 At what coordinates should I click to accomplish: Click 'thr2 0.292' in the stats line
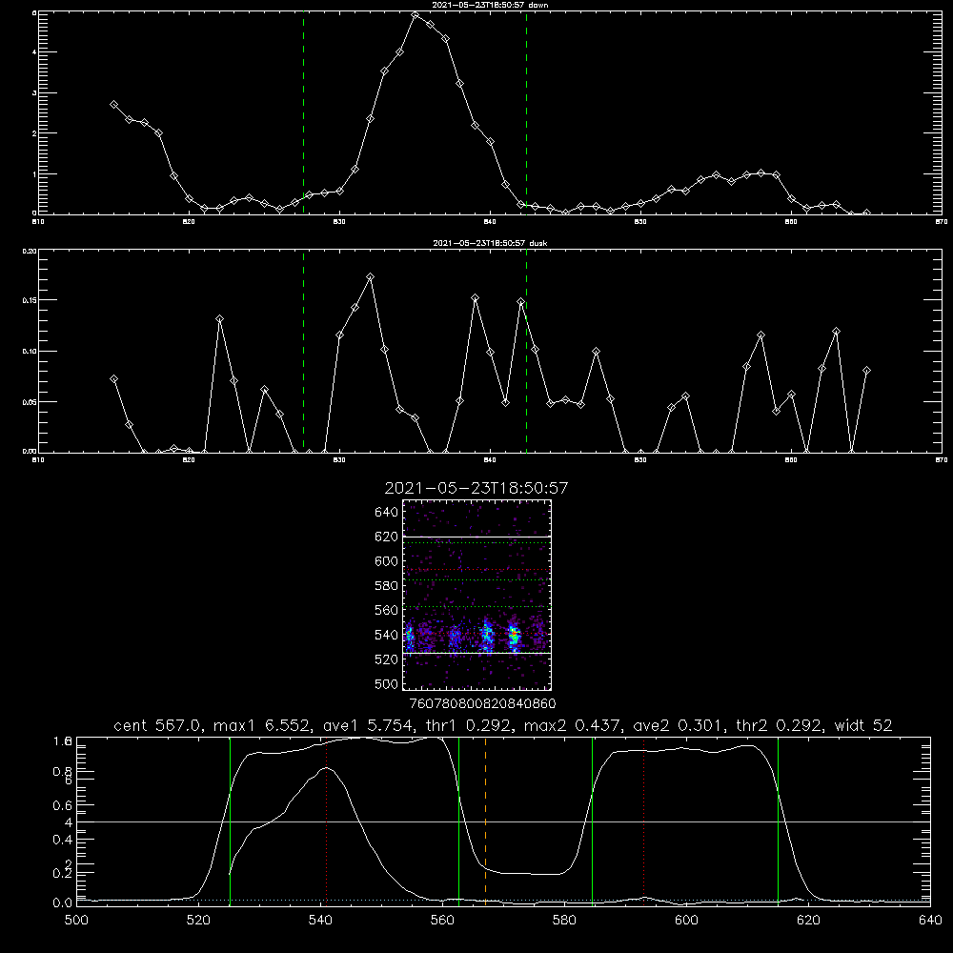click(x=780, y=725)
